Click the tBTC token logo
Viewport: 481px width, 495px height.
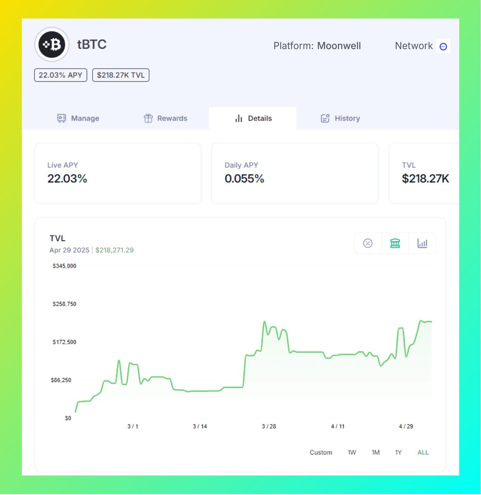51,44
